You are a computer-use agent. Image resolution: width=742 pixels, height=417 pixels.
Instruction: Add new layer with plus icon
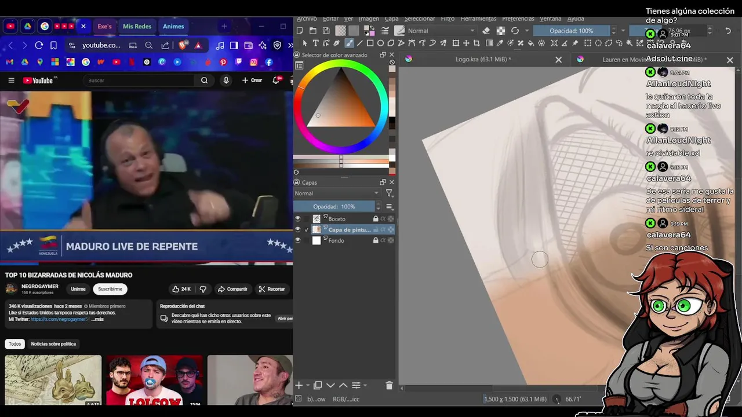pos(299,385)
